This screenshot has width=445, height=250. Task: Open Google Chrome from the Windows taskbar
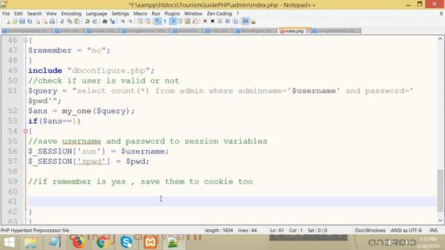coord(102,242)
